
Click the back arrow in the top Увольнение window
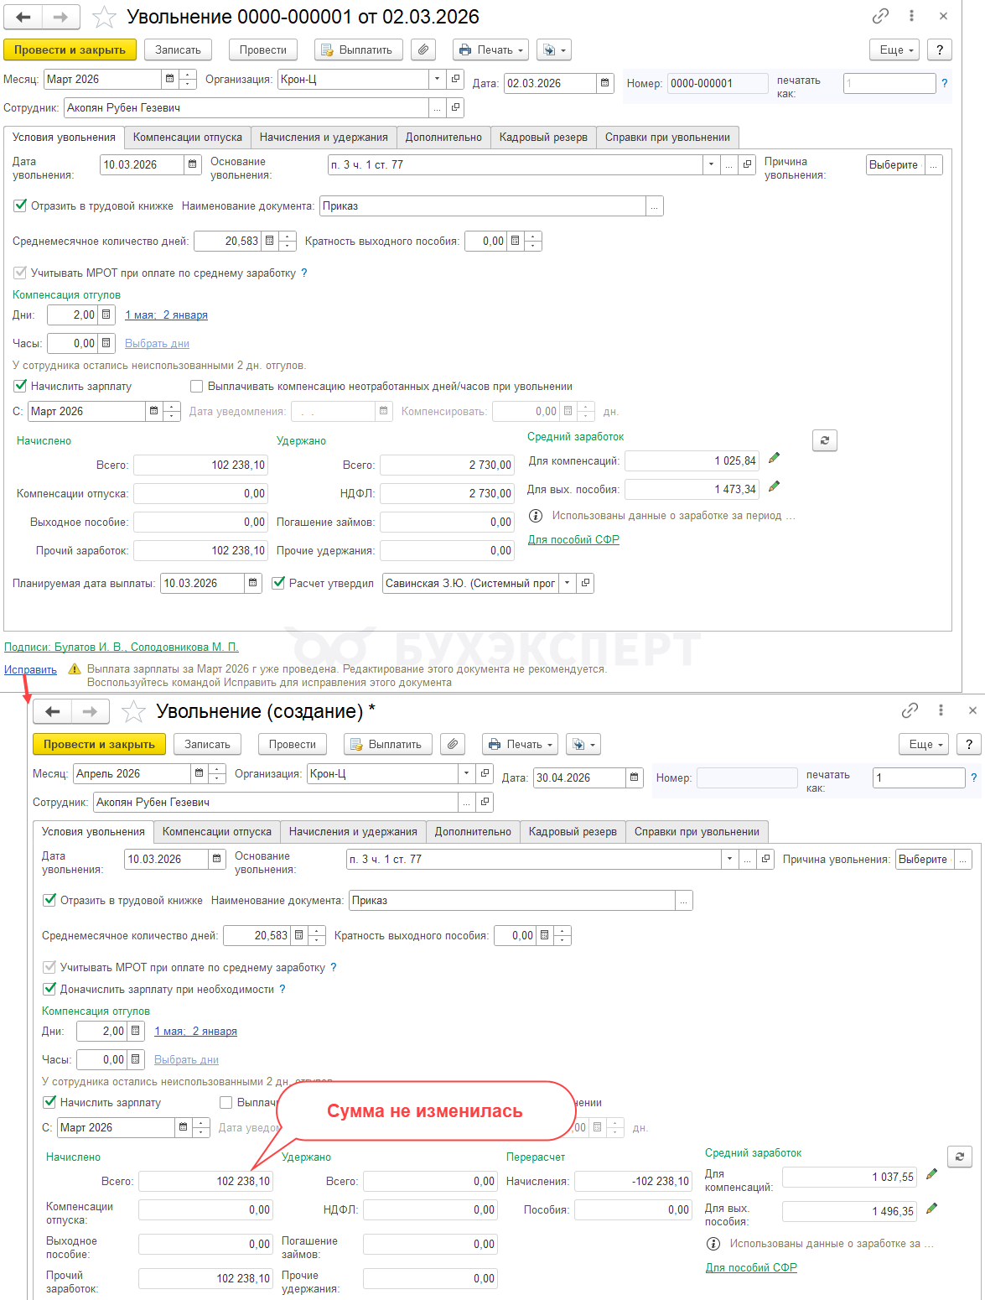(x=23, y=17)
